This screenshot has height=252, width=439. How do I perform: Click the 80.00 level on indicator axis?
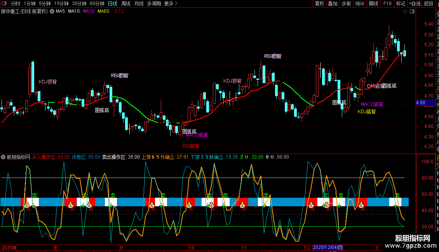[427, 178]
